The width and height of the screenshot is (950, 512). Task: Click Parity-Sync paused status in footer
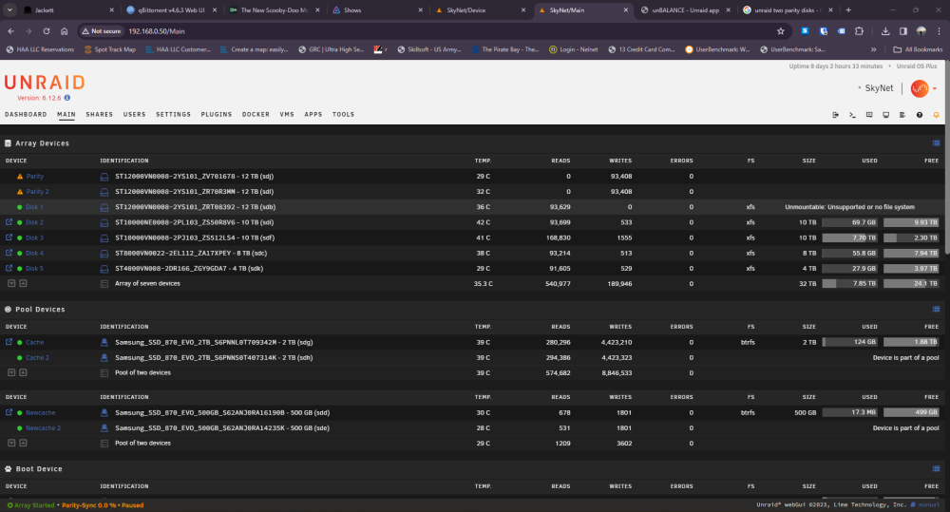pyautogui.click(x=103, y=505)
